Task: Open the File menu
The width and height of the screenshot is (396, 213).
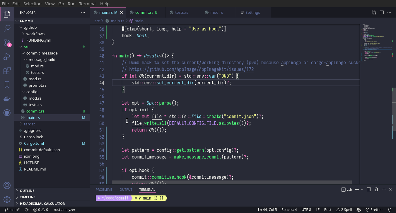Action: (x=5, y=4)
